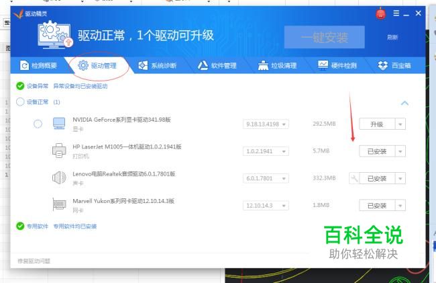Click the network card icon for Marvell Yukon
Viewport: 436px width, 283px height.
[59, 205]
